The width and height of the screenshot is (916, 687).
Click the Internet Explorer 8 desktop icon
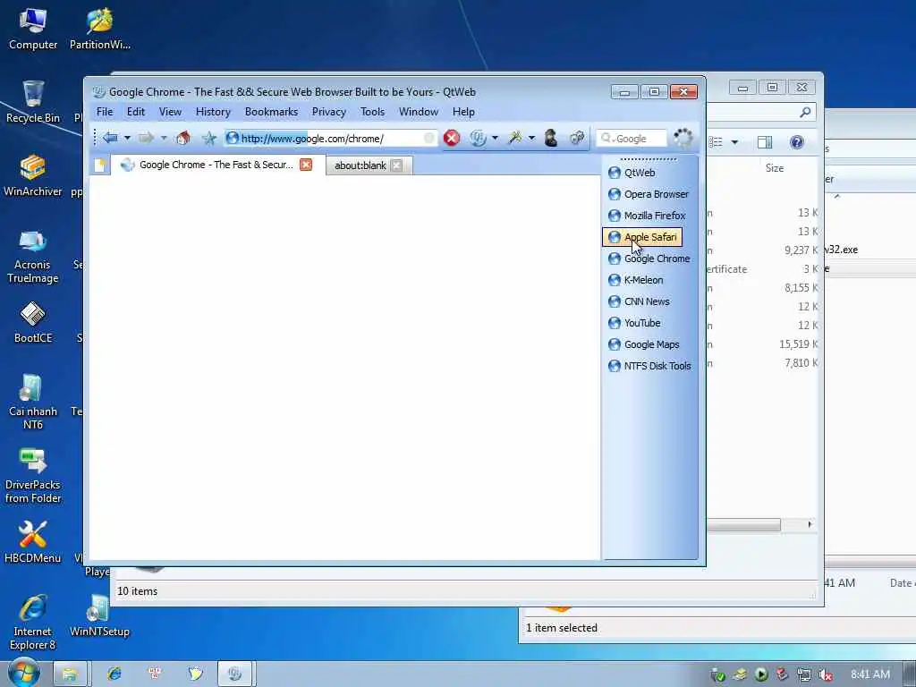33,622
